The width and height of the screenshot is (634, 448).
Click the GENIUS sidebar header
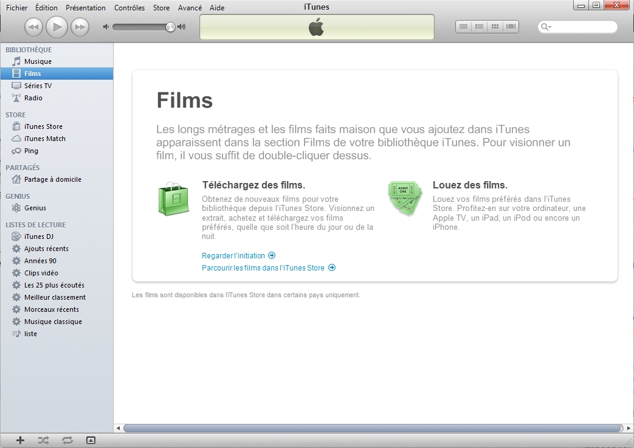point(18,196)
